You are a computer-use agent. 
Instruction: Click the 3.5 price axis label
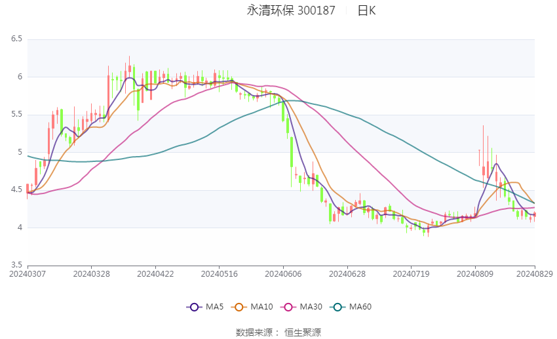[x=16, y=265]
